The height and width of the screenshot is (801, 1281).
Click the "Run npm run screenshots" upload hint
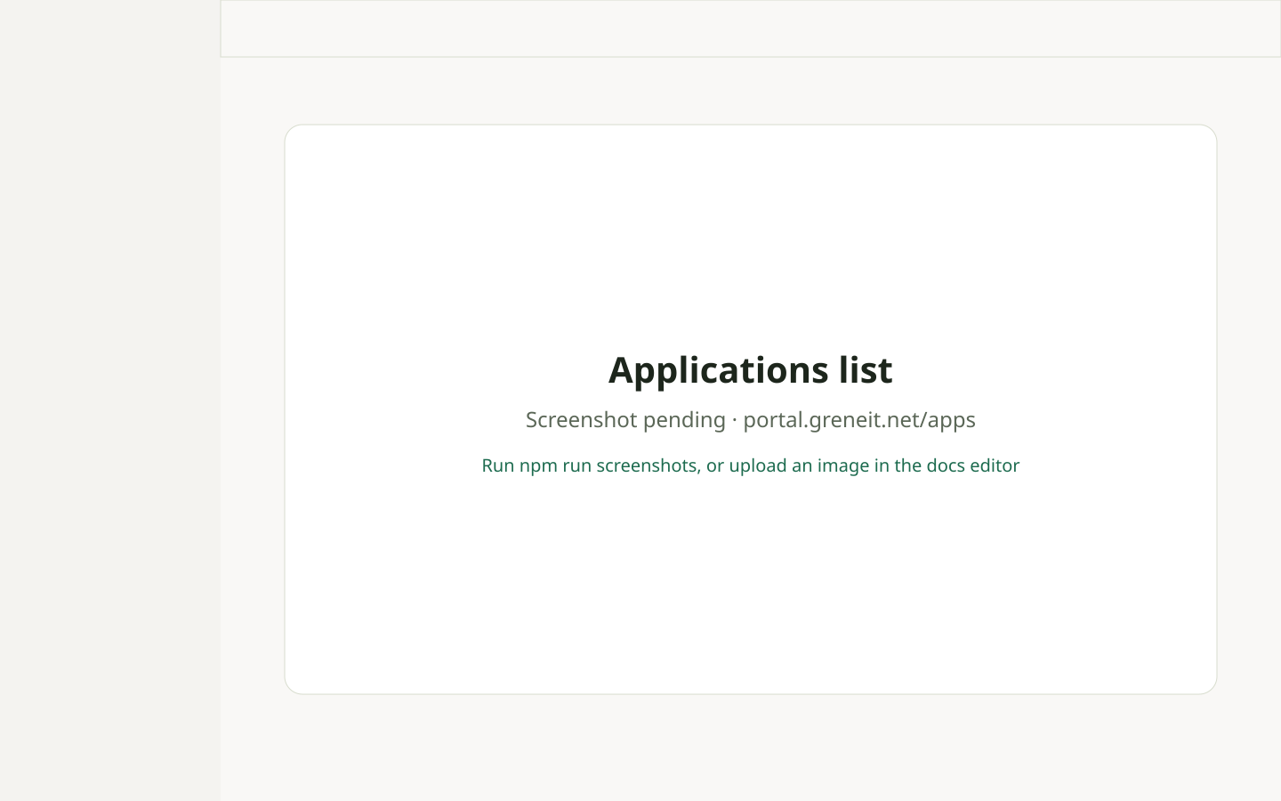click(x=750, y=465)
